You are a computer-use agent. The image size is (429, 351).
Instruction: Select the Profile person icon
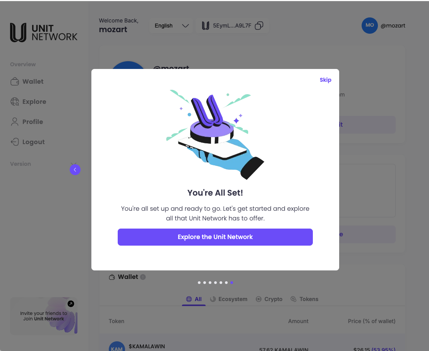[14, 122]
